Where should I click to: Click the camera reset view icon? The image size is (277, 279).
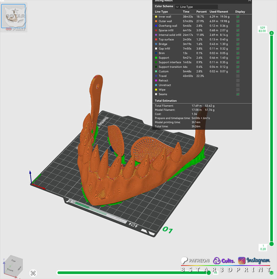pyautogui.click(x=33, y=273)
